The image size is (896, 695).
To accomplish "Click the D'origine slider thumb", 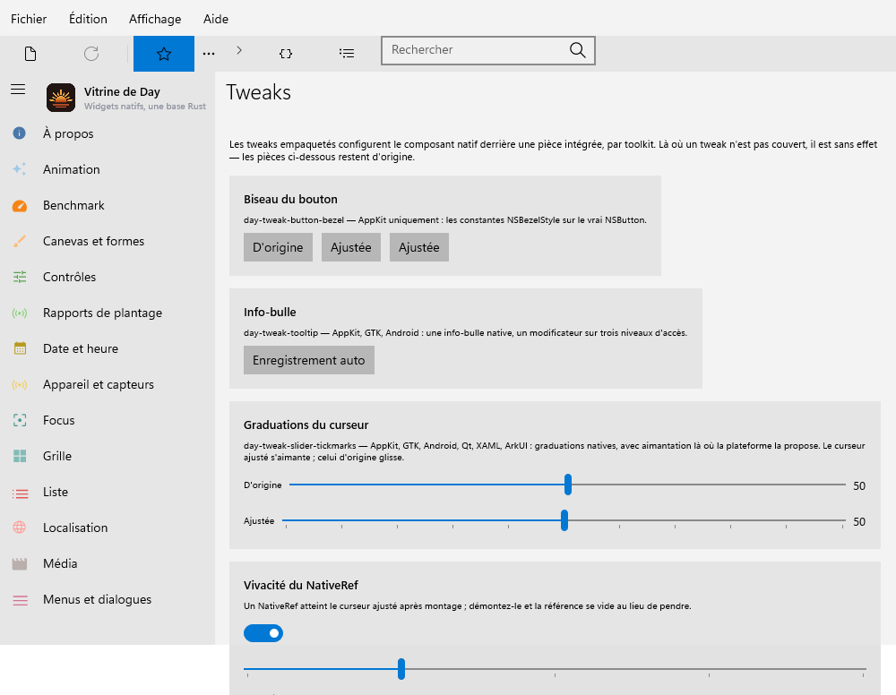I will [567, 485].
